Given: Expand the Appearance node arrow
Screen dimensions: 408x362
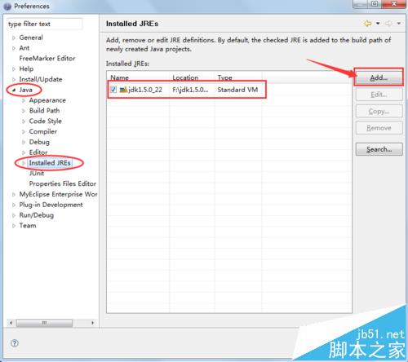Looking at the screenshot, I should click(24, 100).
